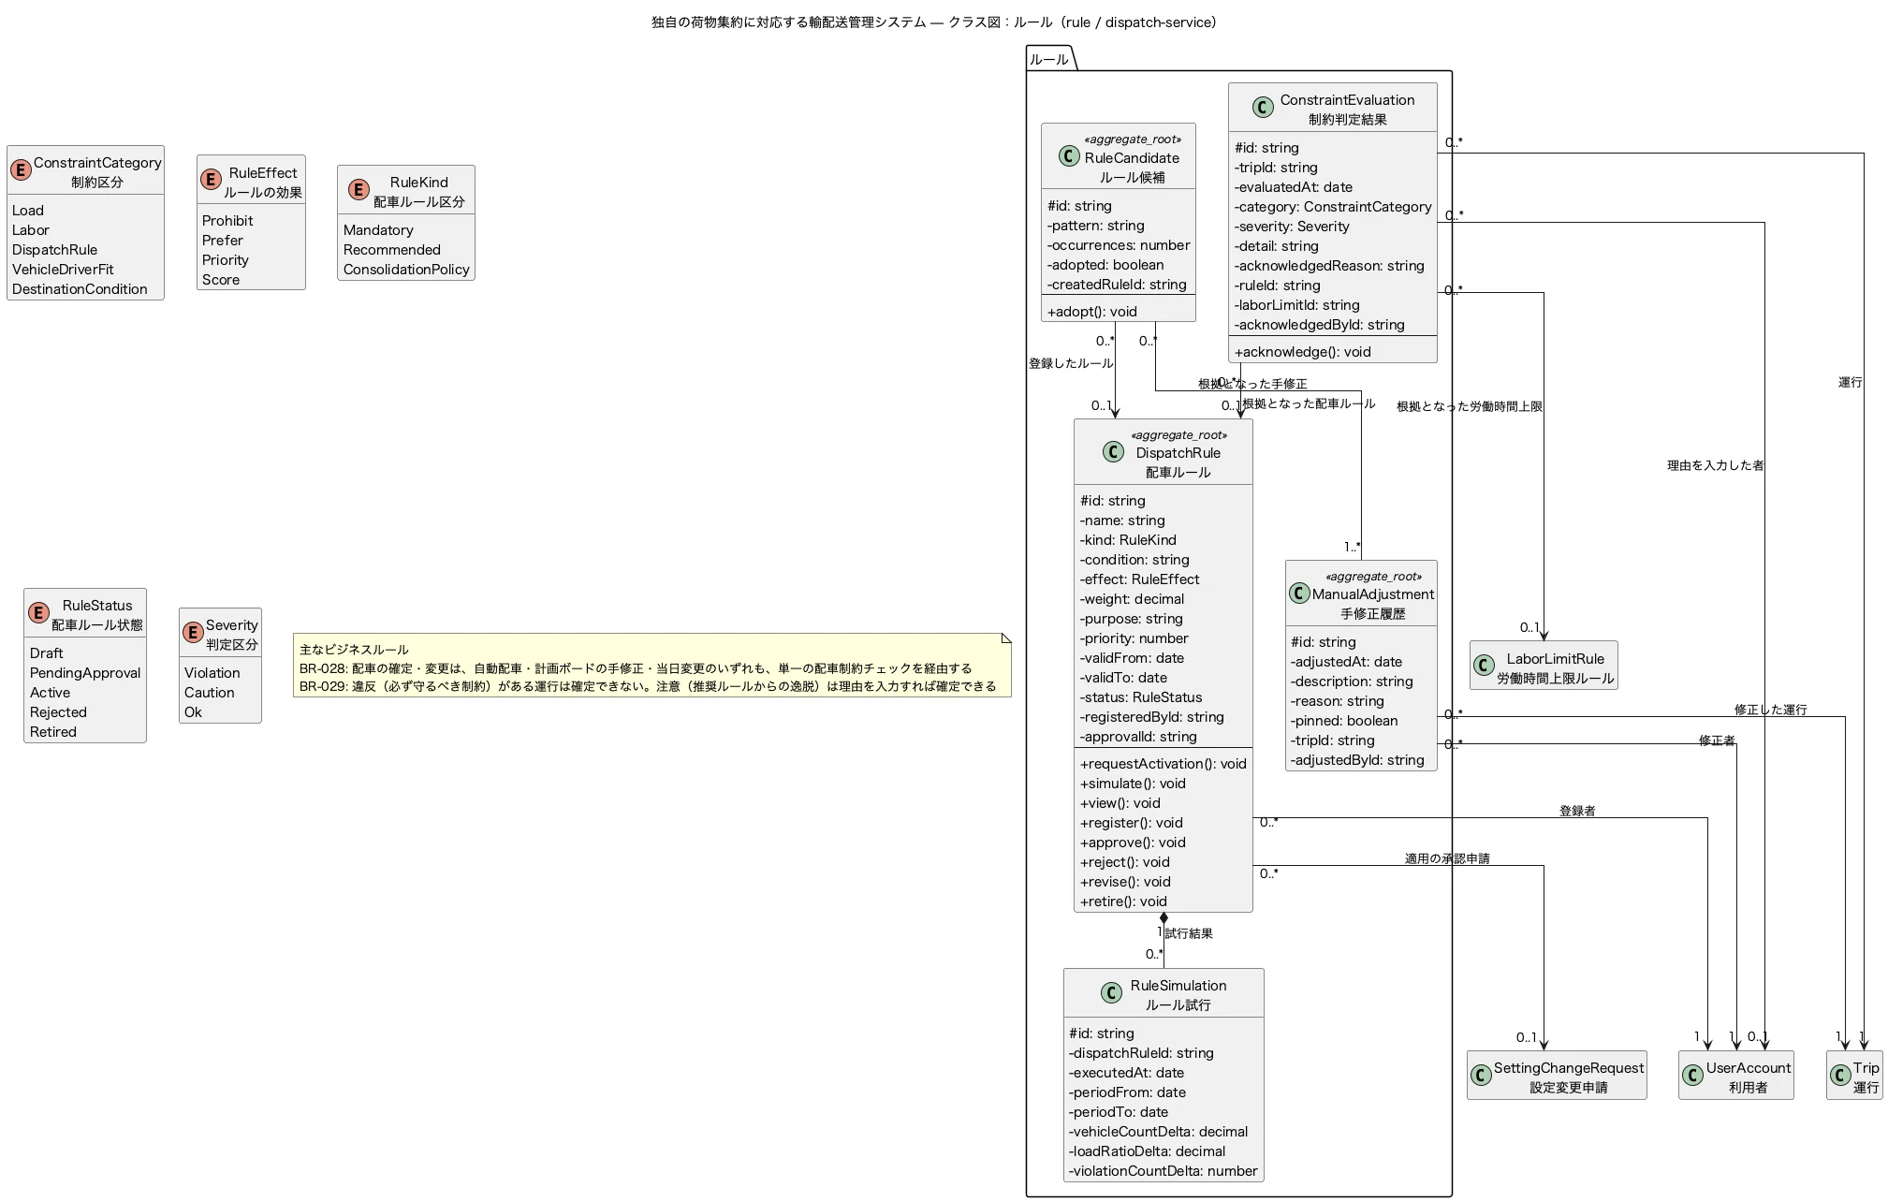Image resolution: width=1888 pixels, height=1202 pixels.
Task: Click the BR-028 business rule line in note
Action: coord(636,668)
